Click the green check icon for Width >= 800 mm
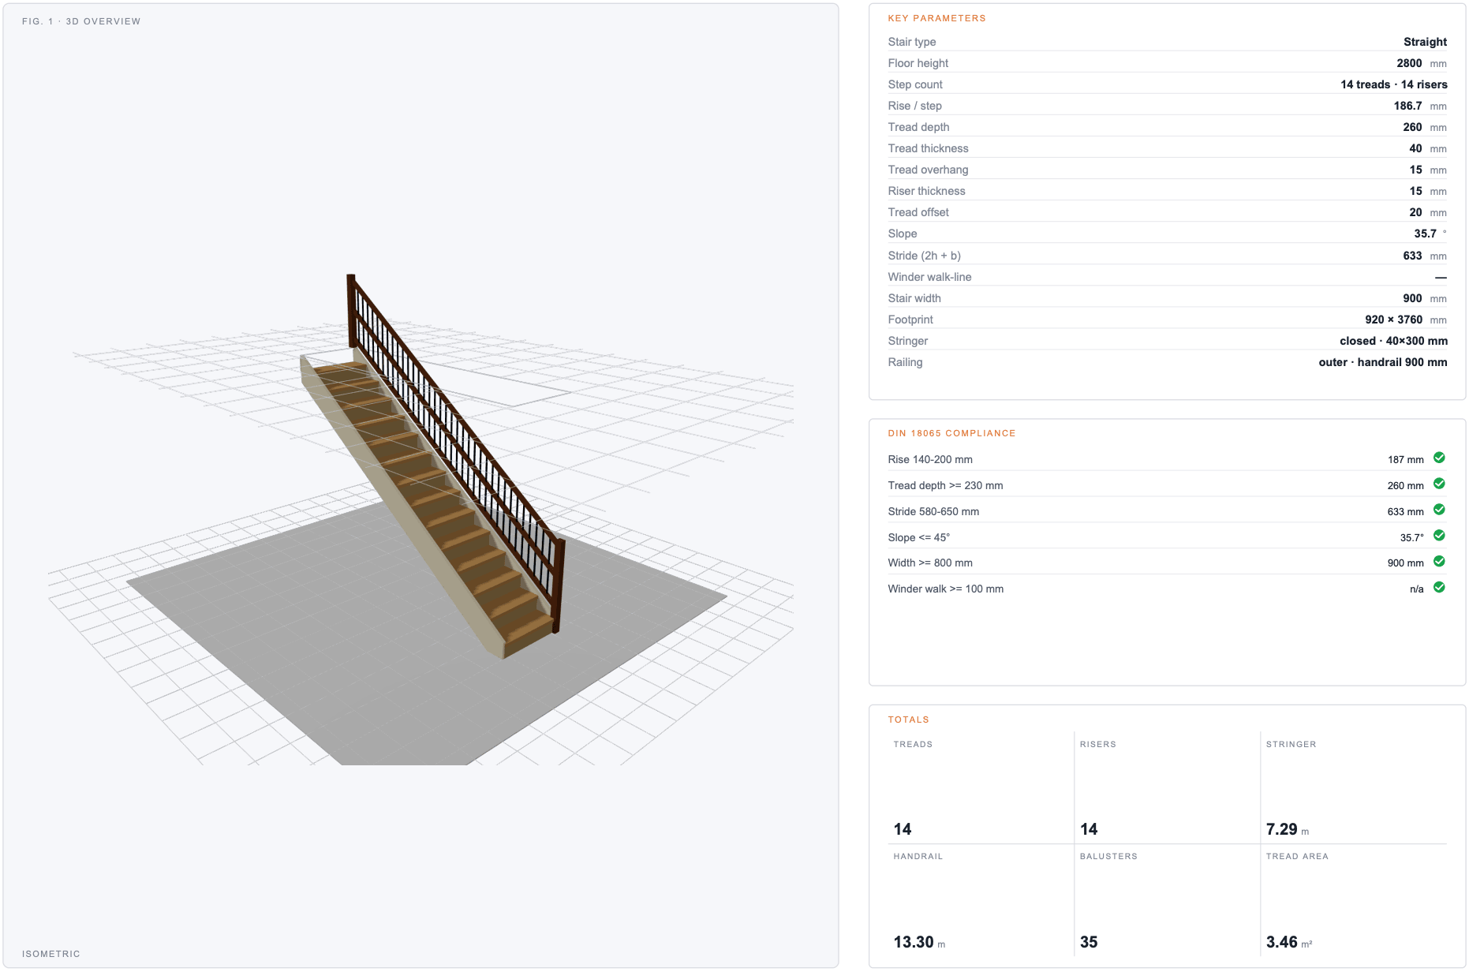 point(1439,561)
